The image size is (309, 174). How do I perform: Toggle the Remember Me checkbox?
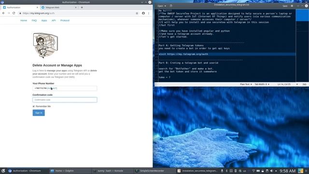(33, 106)
